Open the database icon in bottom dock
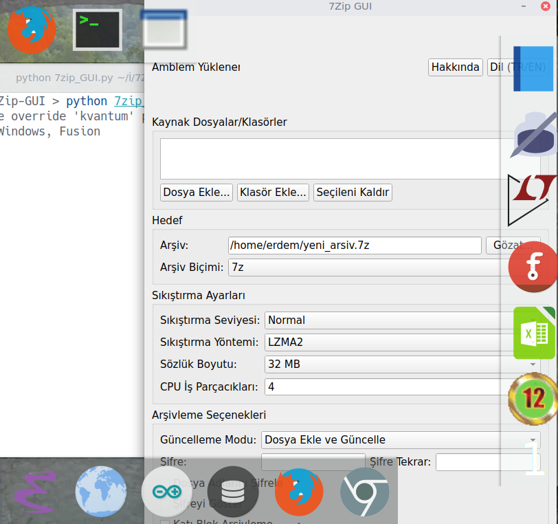Image resolution: width=558 pixels, height=524 pixels. [x=233, y=492]
